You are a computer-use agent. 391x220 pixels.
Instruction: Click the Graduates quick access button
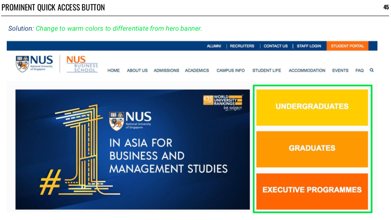click(x=312, y=149)
